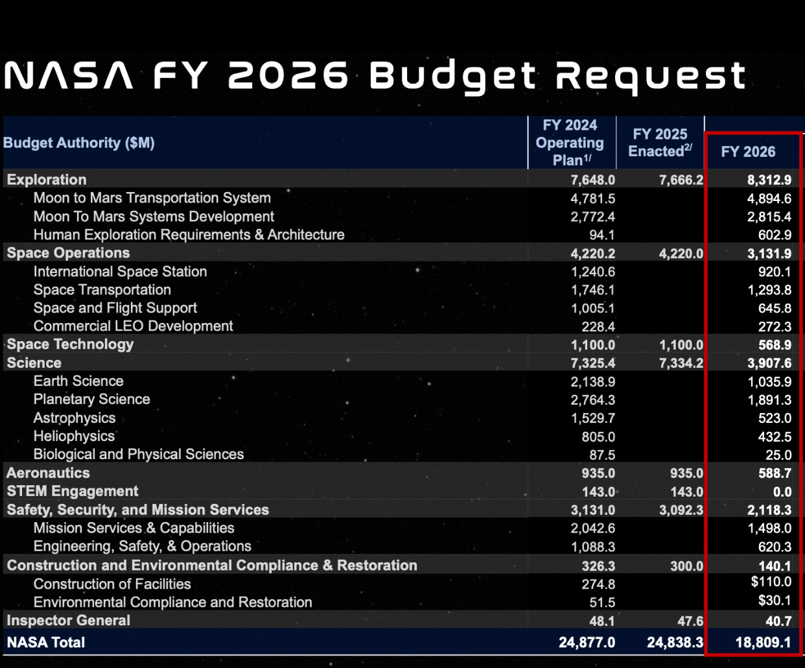Click NASA Total FY 2026 value 18,809.1

[x=764, y=643]
